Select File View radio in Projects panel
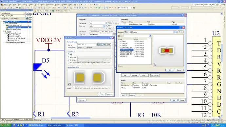226x127 pixels. (x=2, y=19)
